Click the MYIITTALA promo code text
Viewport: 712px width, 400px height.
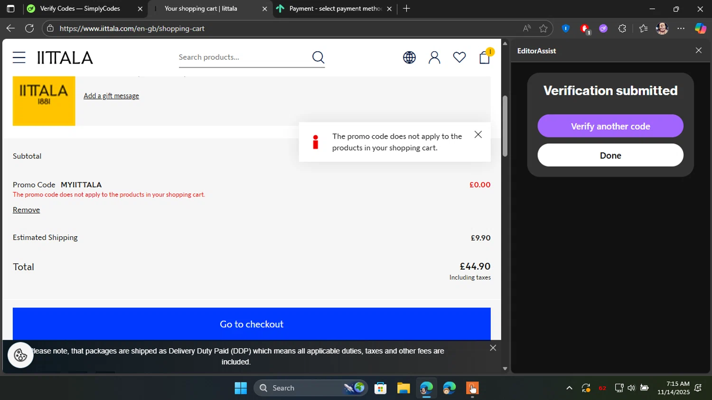(x=81, y=185)
